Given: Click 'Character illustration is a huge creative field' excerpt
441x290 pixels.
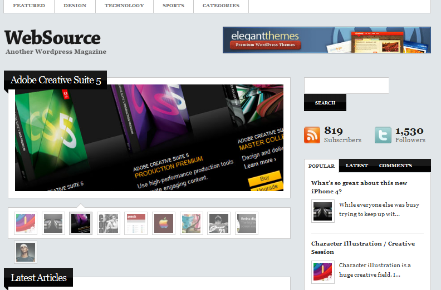Looking at the screenshot, I should [375, 270].
